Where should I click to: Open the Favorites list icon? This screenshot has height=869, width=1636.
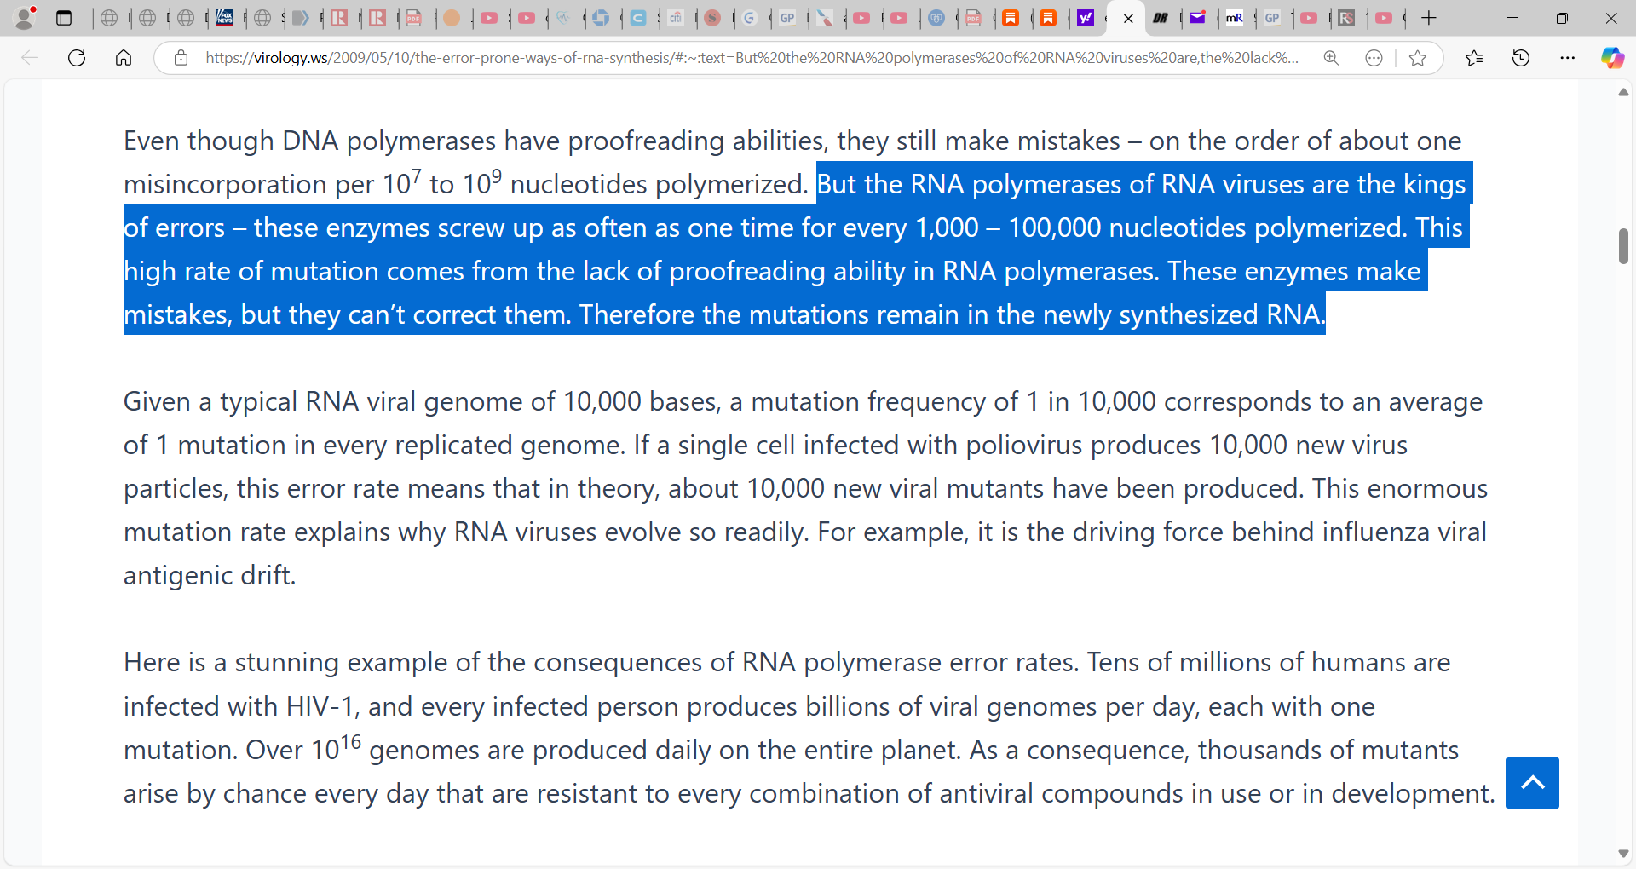pyautogui.click(x=1474, y=58)
